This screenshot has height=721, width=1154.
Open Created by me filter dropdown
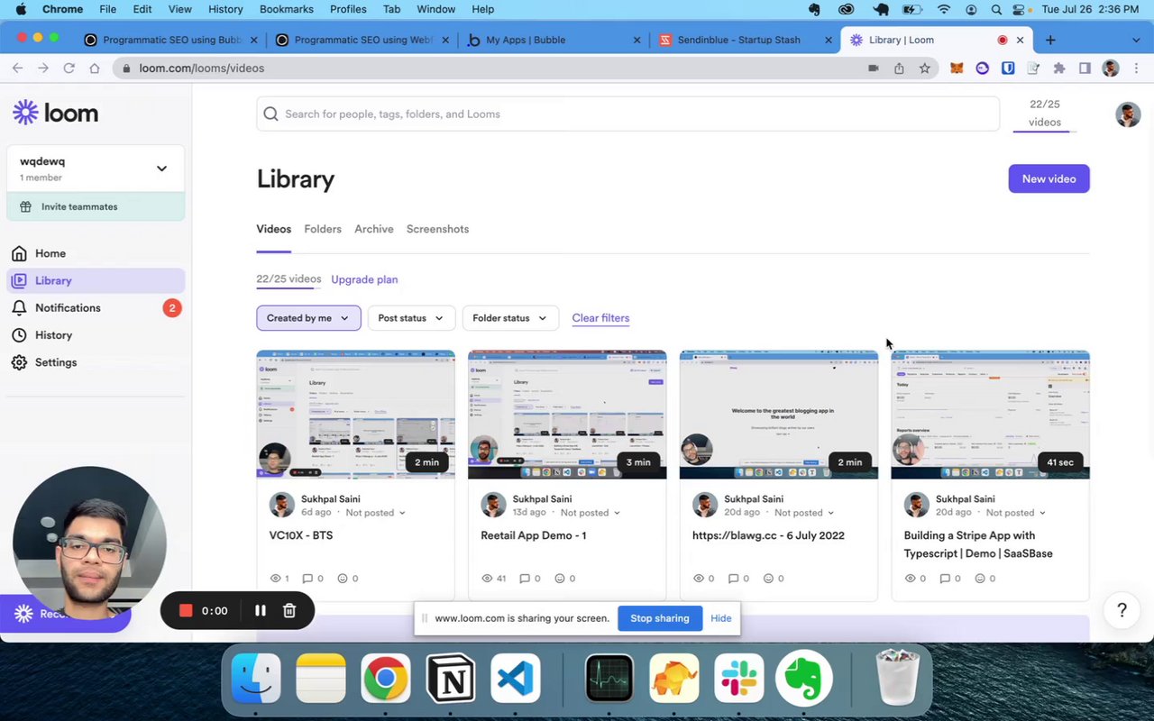tap(308, 317)
